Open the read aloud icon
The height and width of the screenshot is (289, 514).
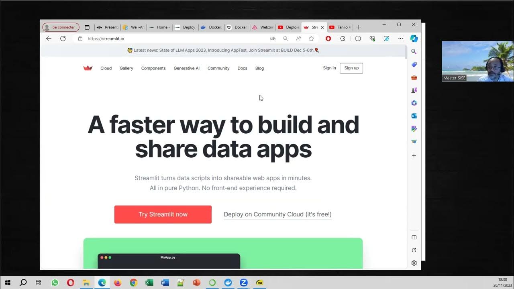298,39
